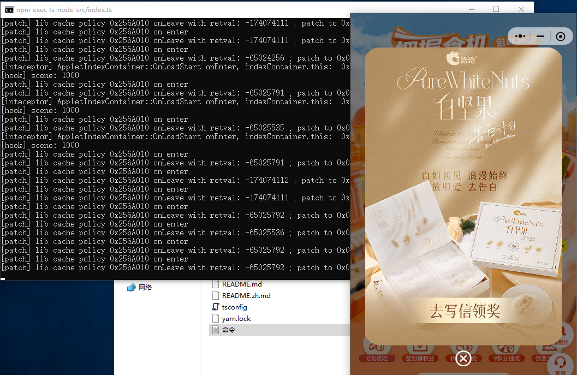Viewport: 577px width, 375px height.
Task: Minimize the npm exec console window
Action: [472, 9]
